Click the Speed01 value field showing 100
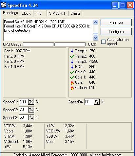135x156 pixels. [24, 102]
